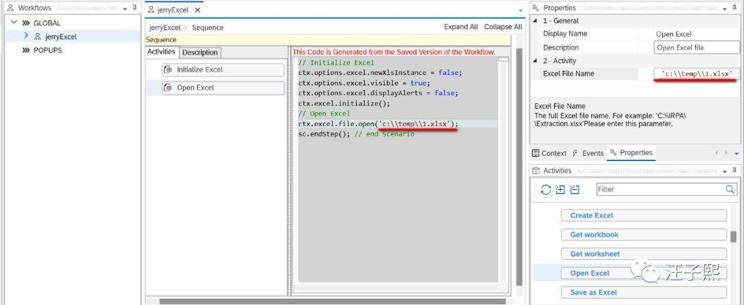This screenshot has width=744, height=305.
Task: Click the ctx.excel.initialize() code line
Action: tap(344, 103)
